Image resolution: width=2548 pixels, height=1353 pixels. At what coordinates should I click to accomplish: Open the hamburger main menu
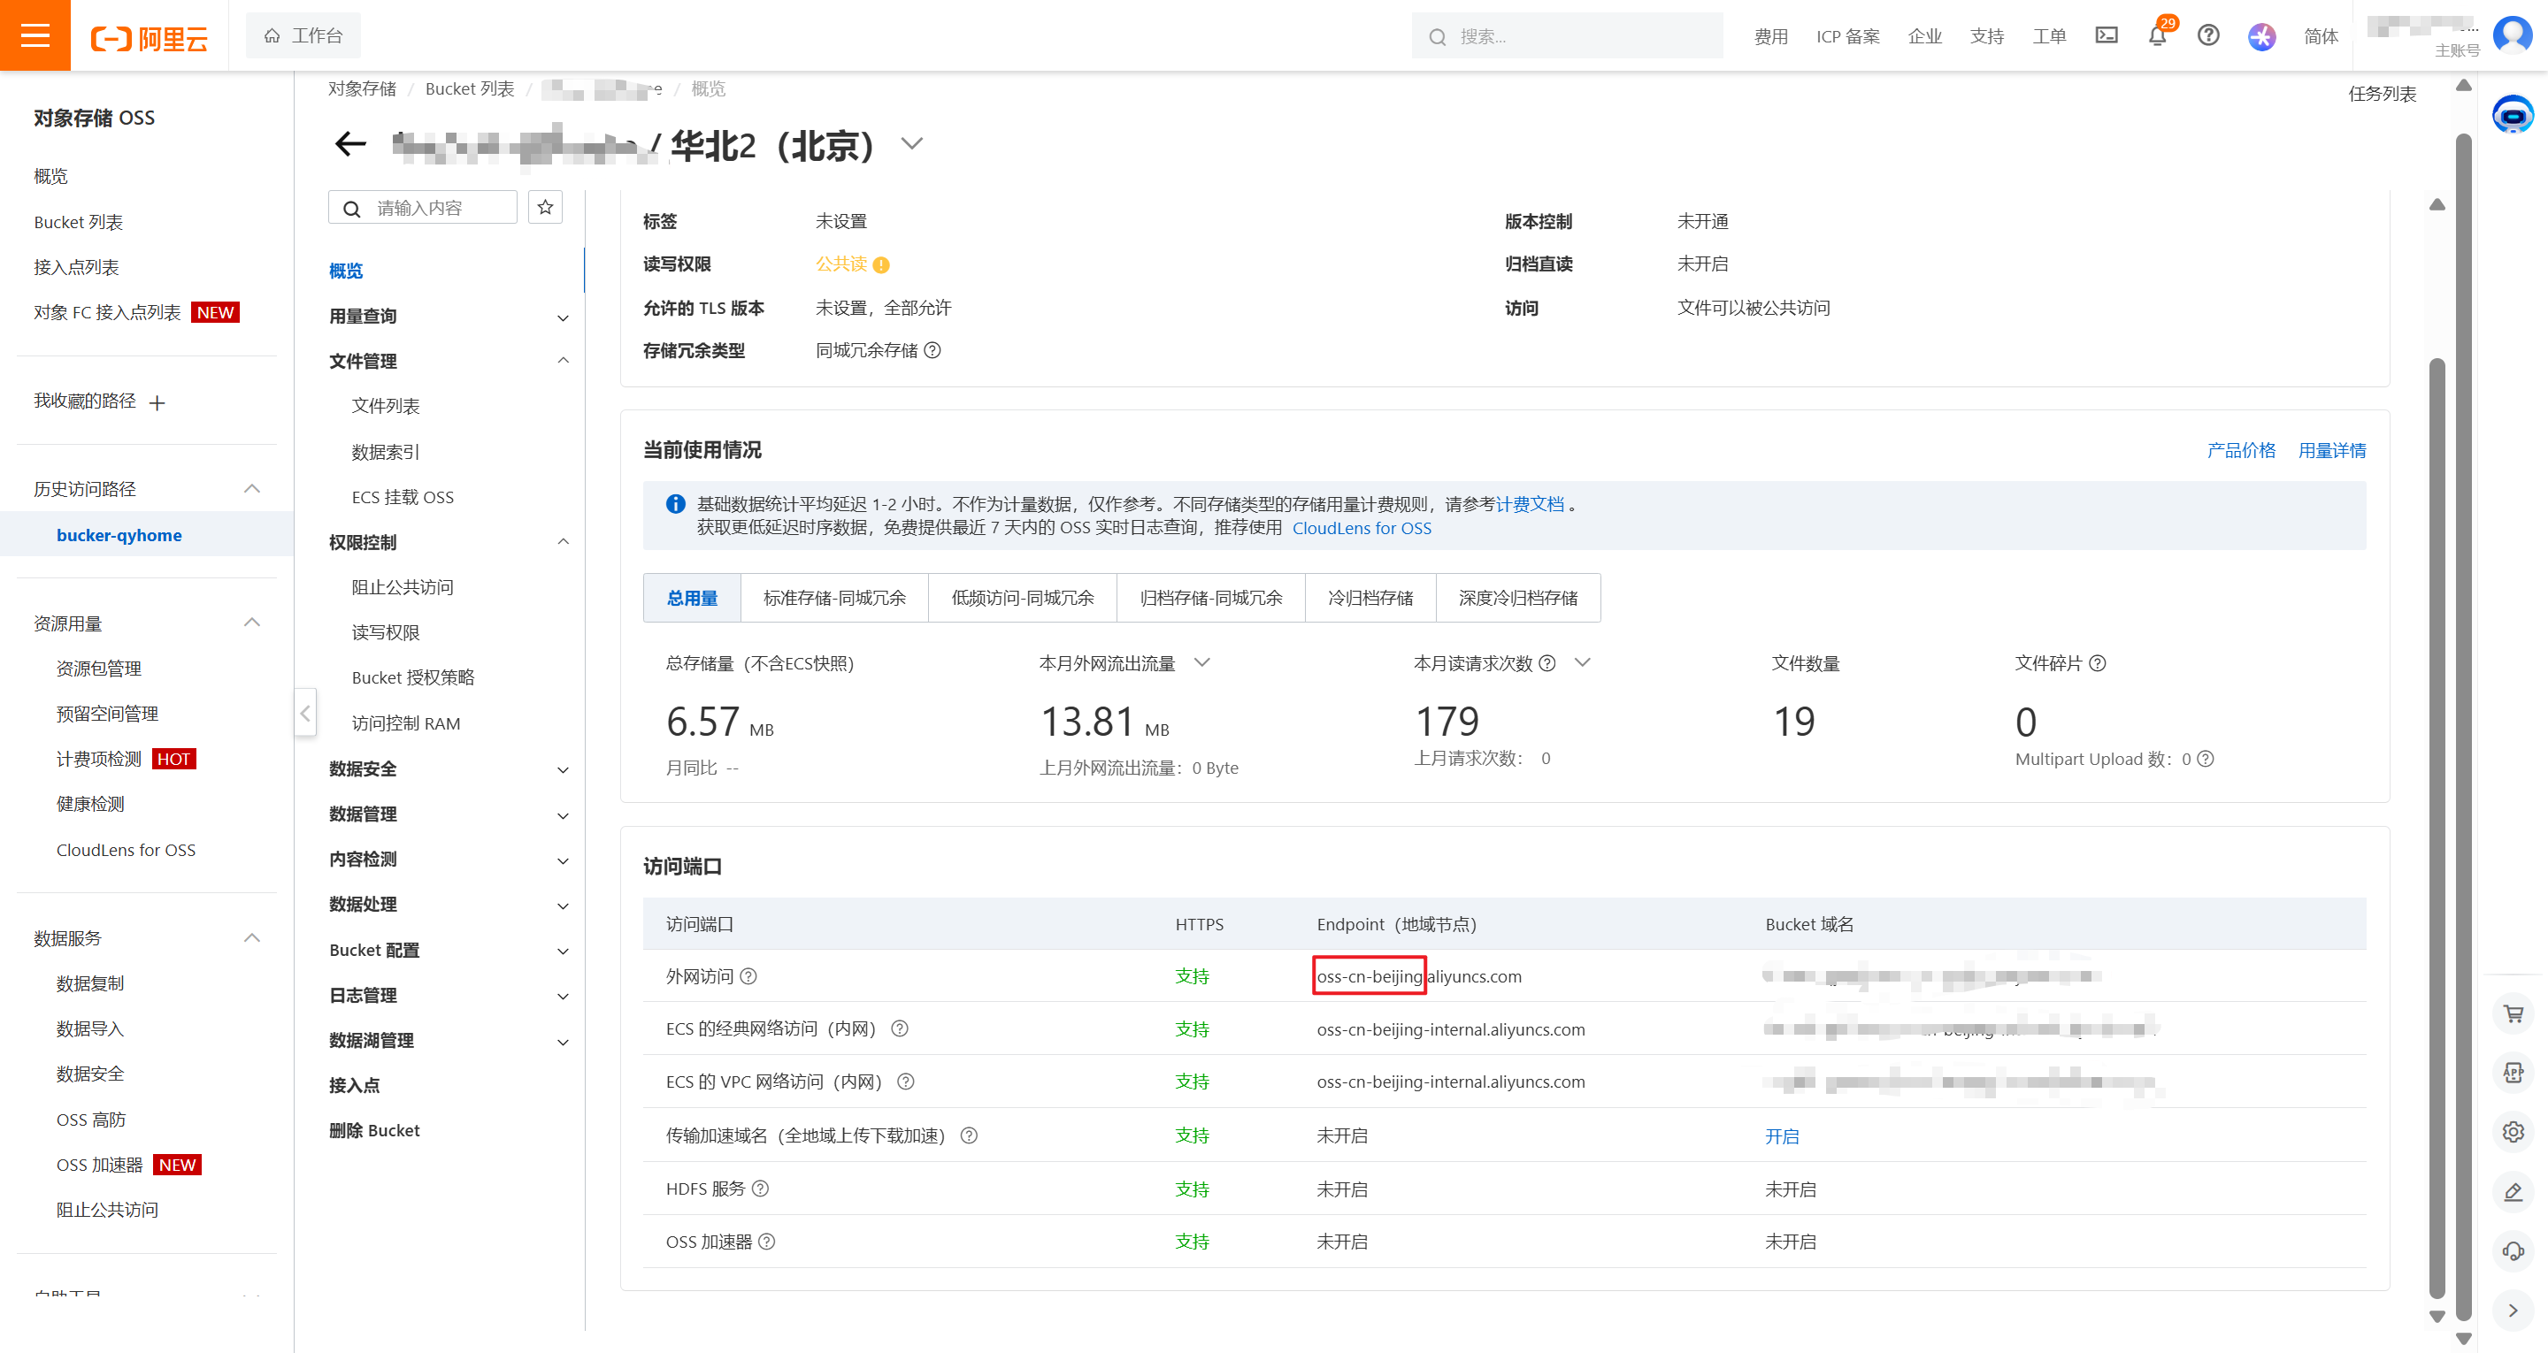tap(35, 35)
